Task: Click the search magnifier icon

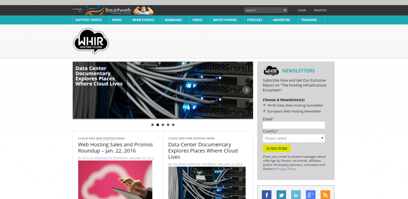Action: 285,10
